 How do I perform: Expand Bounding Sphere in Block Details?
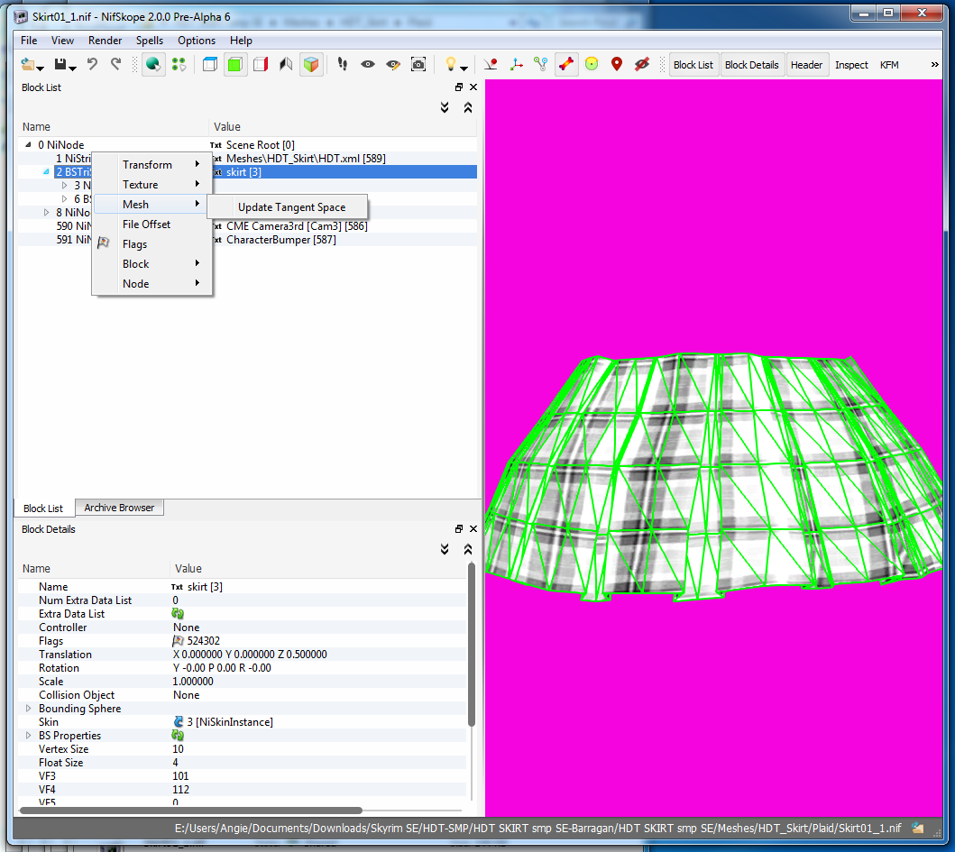28,709
